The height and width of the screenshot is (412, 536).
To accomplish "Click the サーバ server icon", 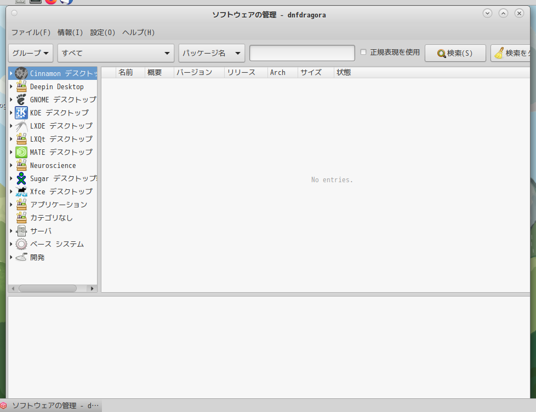I will [21, 231].
